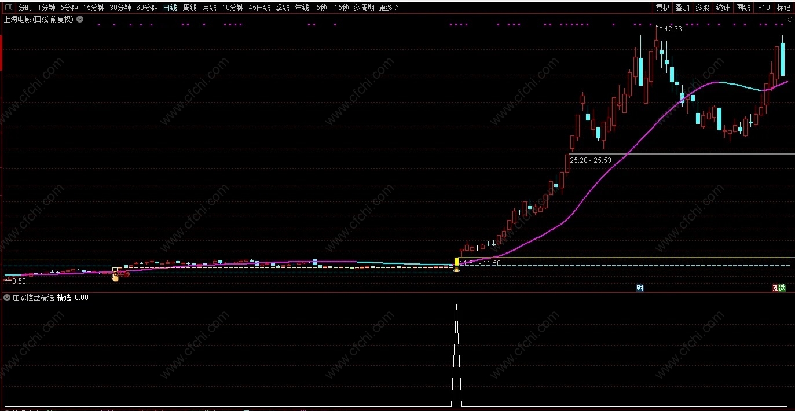Click the 庄家控盘精选 indicator name
Screen dimensions: 795x411
click(x=34, y=298)
